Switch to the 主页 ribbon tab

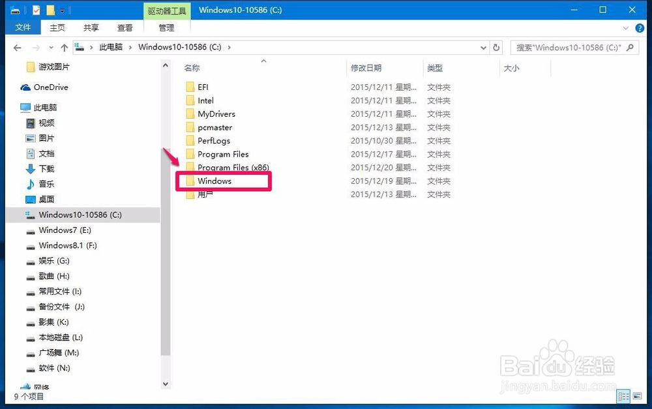(57, 27)
